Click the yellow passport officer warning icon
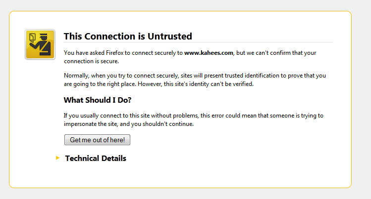 tap(40, 44)
